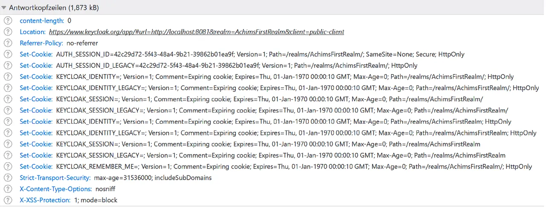This screenshot has height=207, width=546.
Task: Collapse the Antwortkopfzeilen section triangle
Action: pos(4,8)
